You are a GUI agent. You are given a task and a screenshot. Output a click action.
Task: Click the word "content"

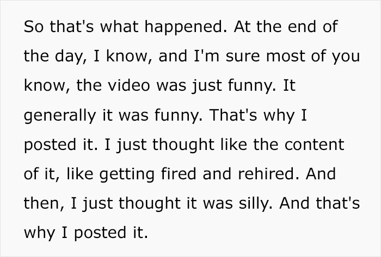[314, 145]
